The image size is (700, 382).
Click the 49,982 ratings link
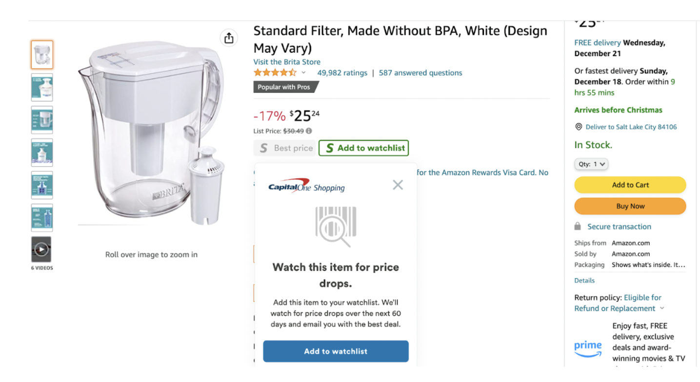(342, 73)
